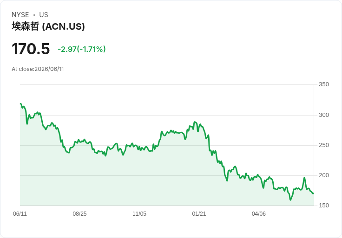Image resolution: width=342 pixels, height=238 pixels.
Task: Click the 04/06 x-axis date label
Action: coord(259,214)
